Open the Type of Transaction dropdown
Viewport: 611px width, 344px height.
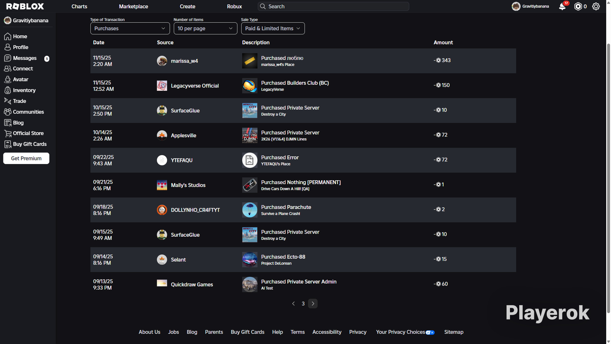(130, 29)
